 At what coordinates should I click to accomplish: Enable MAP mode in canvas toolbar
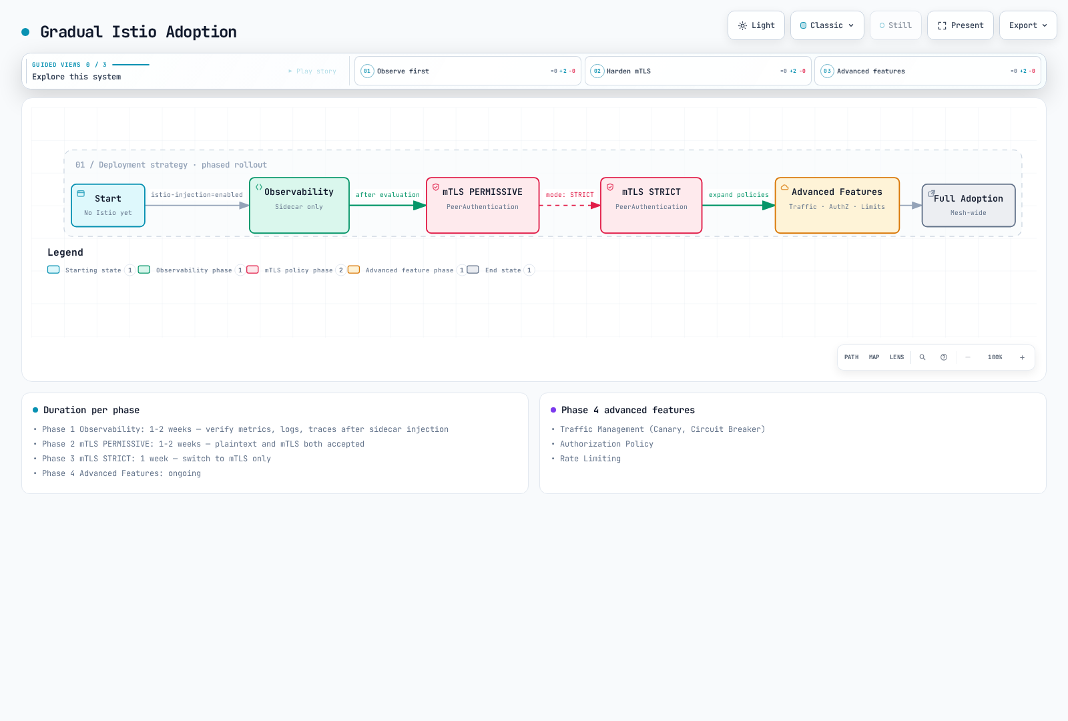[874, 357]
